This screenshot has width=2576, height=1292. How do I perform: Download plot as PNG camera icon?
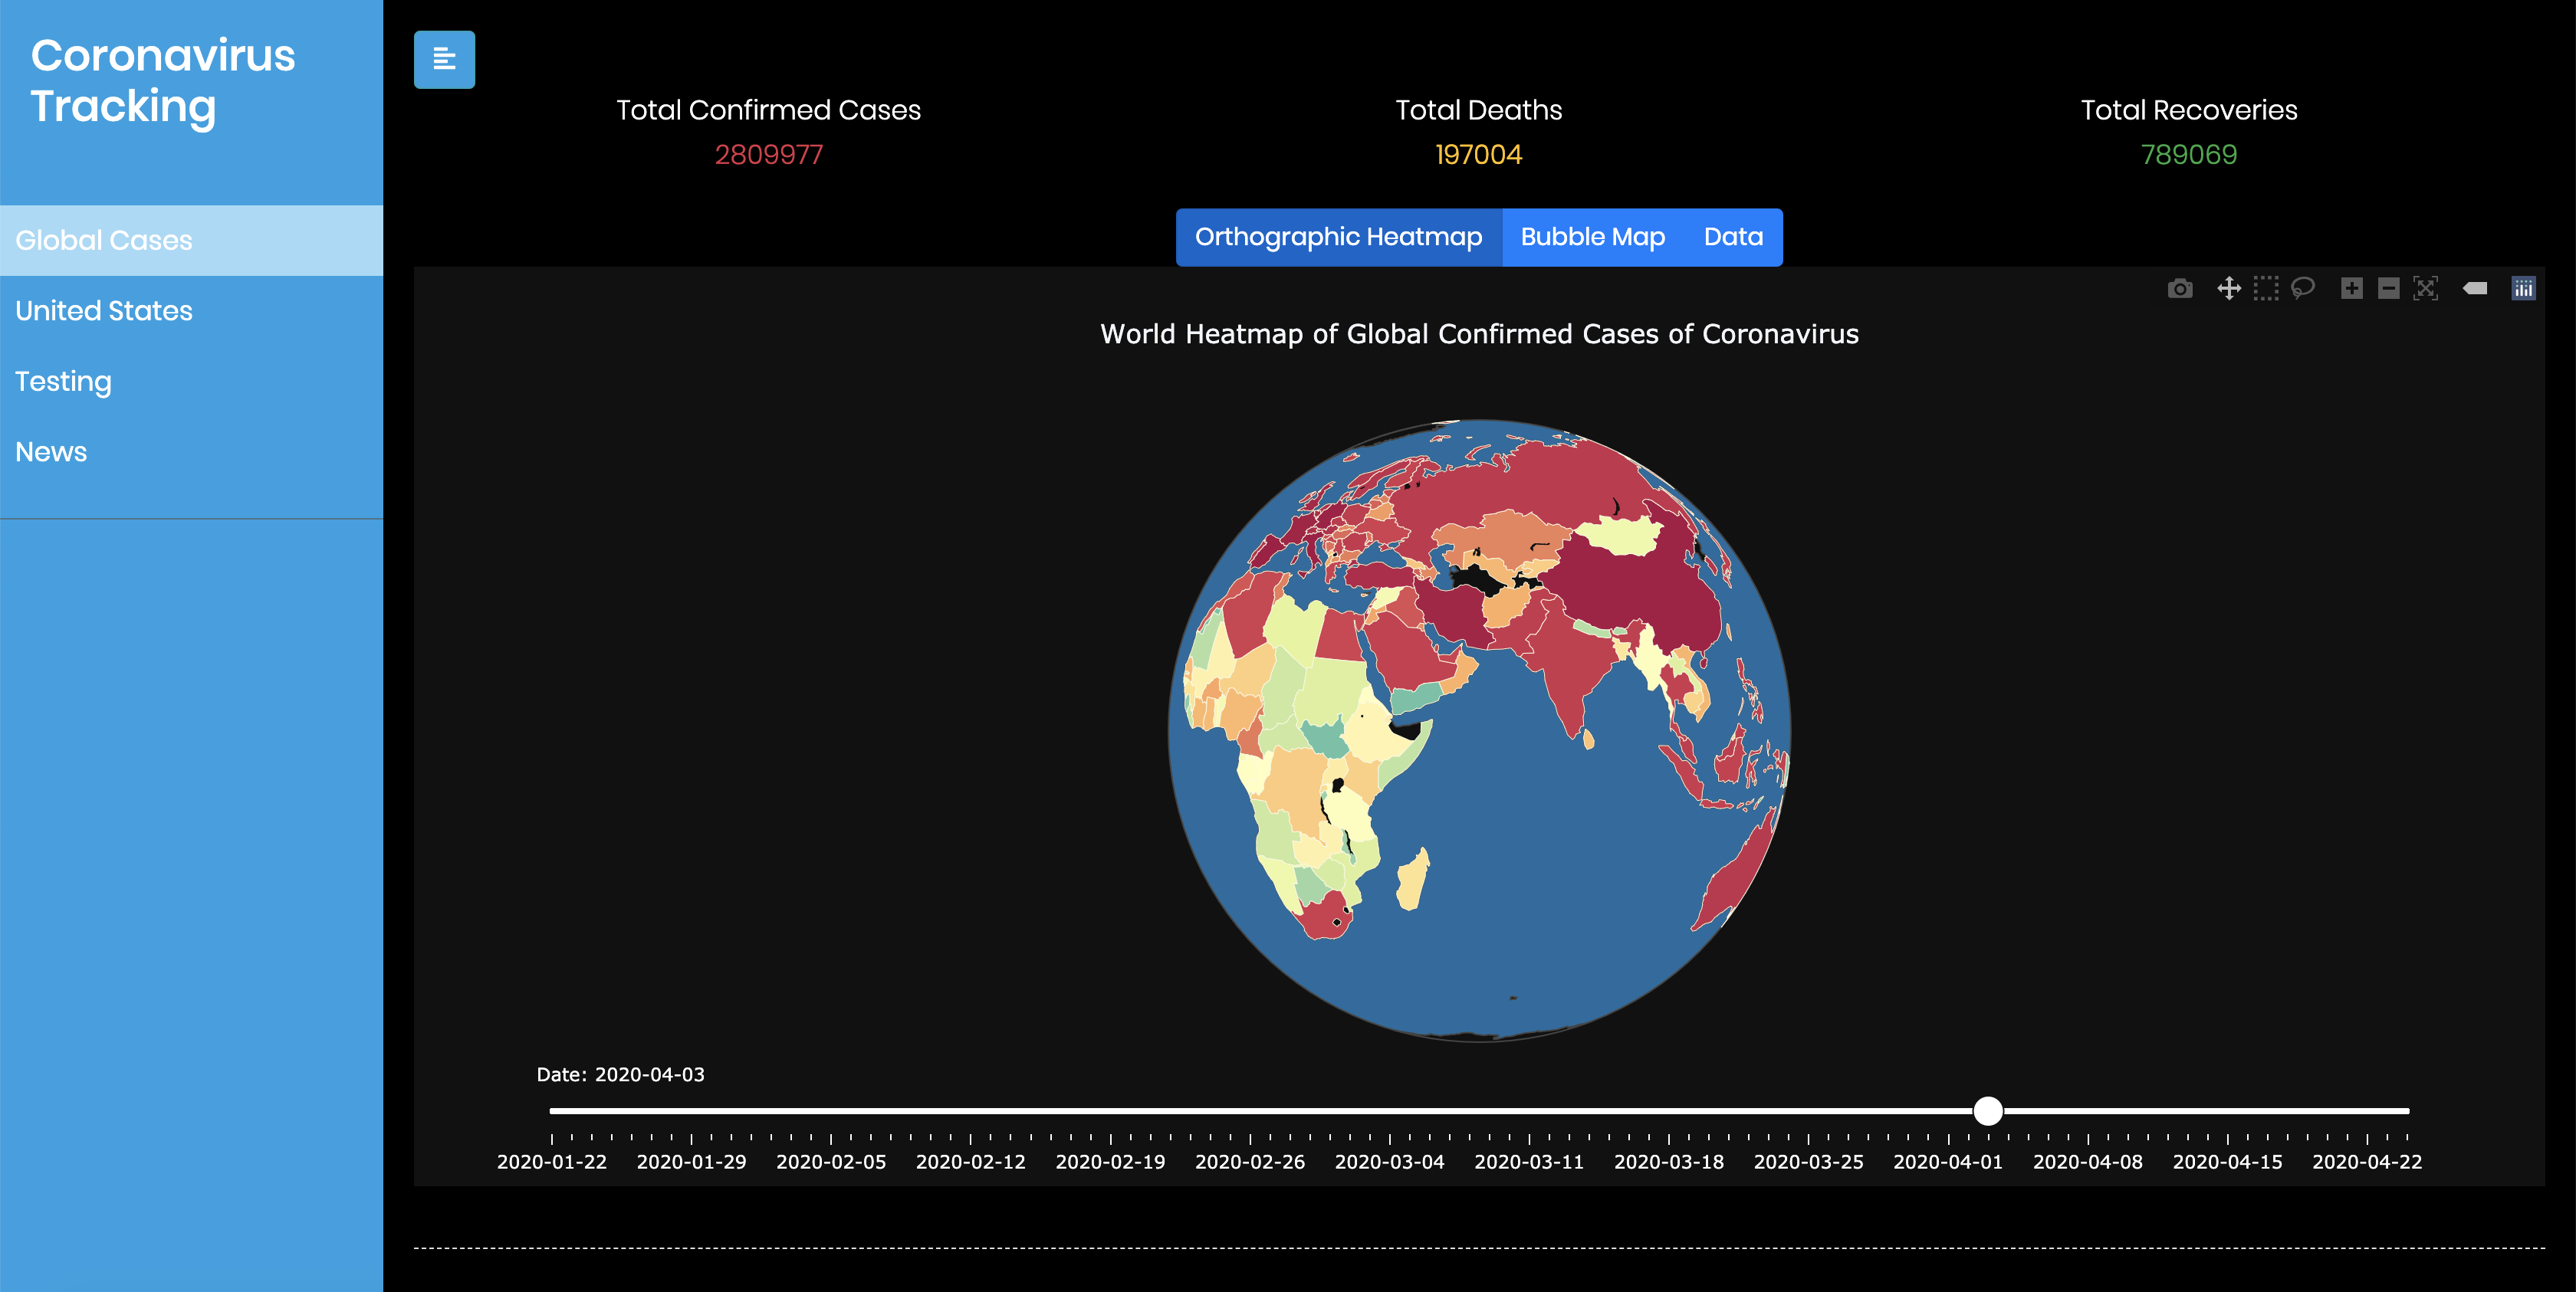click(x=2180, y=289)
